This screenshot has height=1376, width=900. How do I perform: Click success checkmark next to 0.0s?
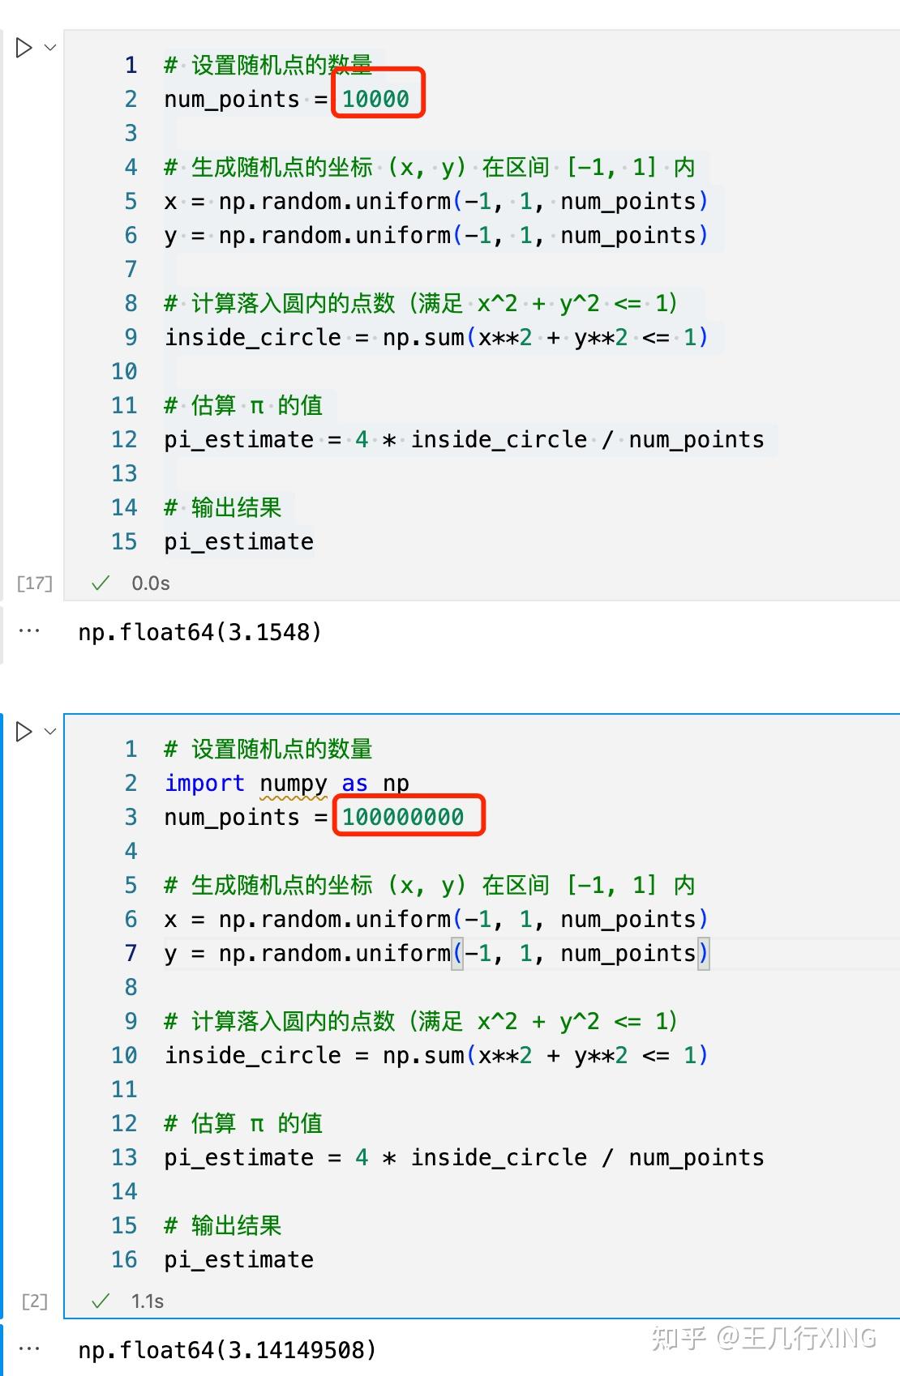point(101,583)
